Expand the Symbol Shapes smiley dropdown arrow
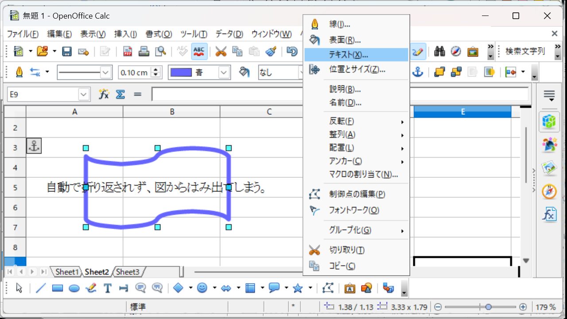 215,288
